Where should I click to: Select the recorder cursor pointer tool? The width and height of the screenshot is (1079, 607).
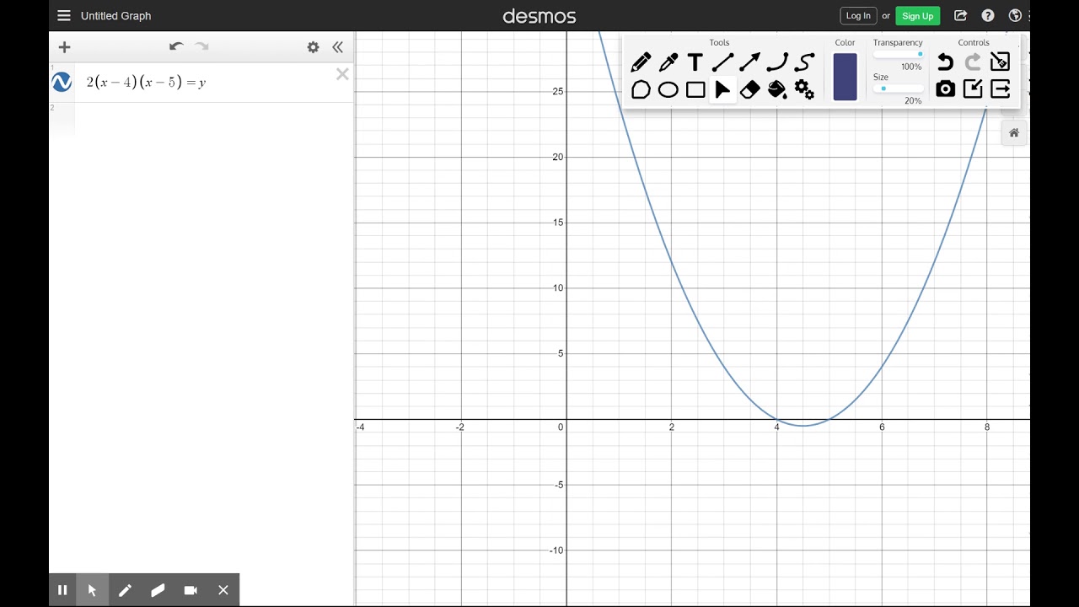pos(92,590)
